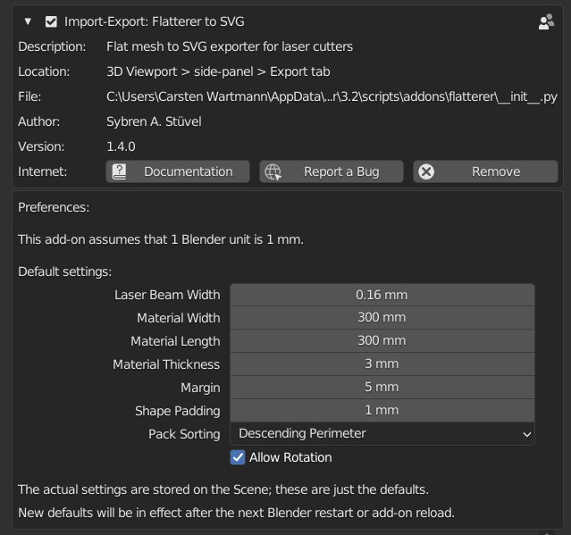This screenshot has width=571, height=535.
Task: Open the add-on Documentation
Action: click(178, 171)
